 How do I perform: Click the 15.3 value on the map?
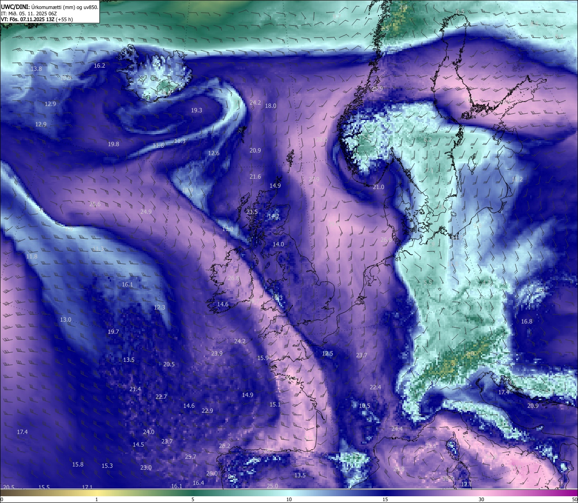107,466
